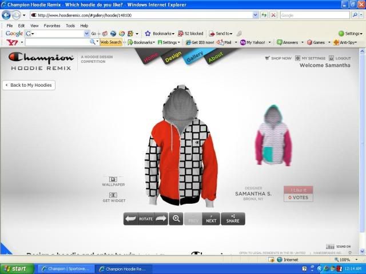Image resolution: width=366 pixels, height=274 pixels.
Task: Click the Bookmarks star icon in Google toolbar
Action: pyautogui.click(x=148, y=34)
